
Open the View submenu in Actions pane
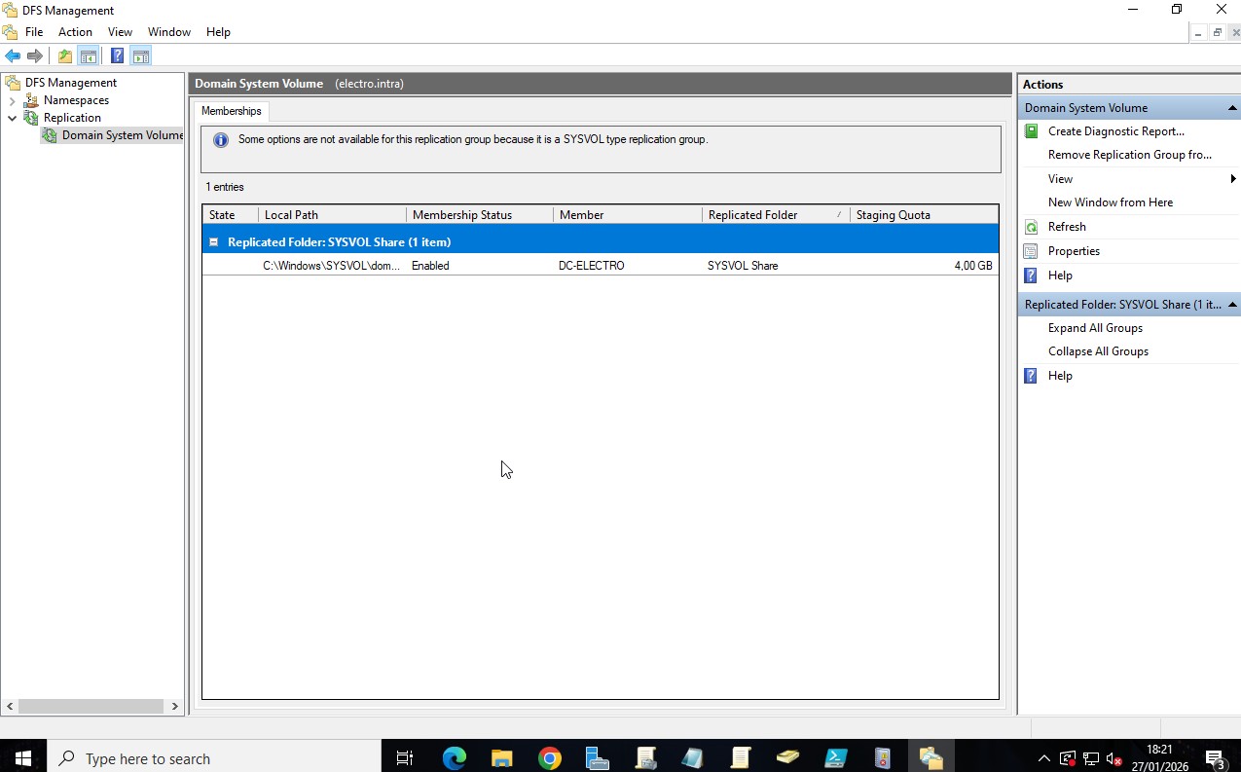click(x=1060, y=179)
